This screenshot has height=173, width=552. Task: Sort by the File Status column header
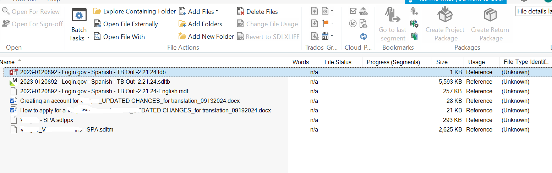pyautogui.click(x=341, y=62)
